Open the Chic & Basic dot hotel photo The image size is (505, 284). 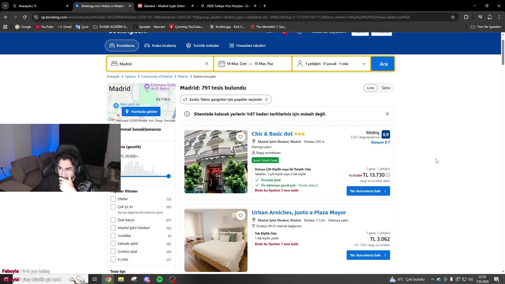[216, 162]
